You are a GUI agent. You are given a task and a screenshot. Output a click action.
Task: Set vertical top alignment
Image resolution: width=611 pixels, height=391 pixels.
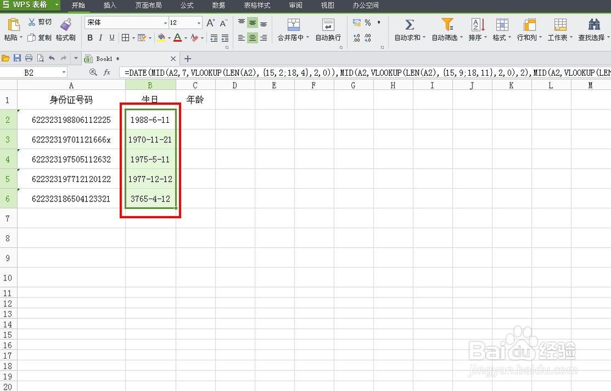[x=241, y=23]
